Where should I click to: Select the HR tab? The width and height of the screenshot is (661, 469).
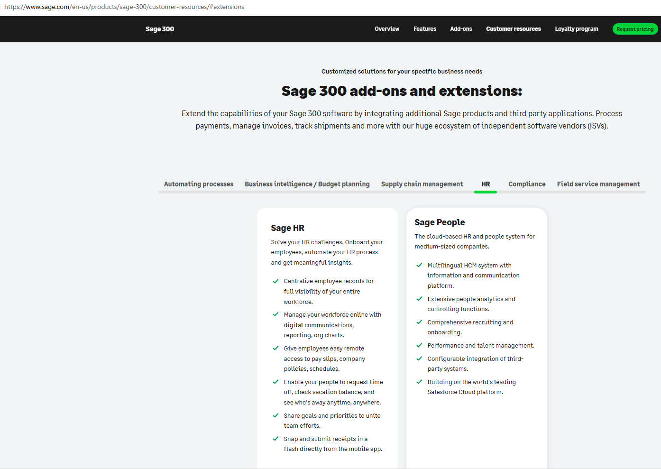(x=486, y=184)
